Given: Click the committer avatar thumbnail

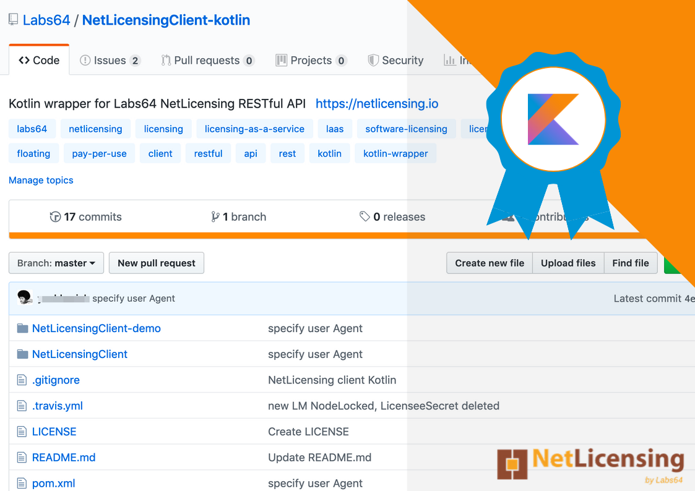Looking at the screenshot, I should click(24, 297).
